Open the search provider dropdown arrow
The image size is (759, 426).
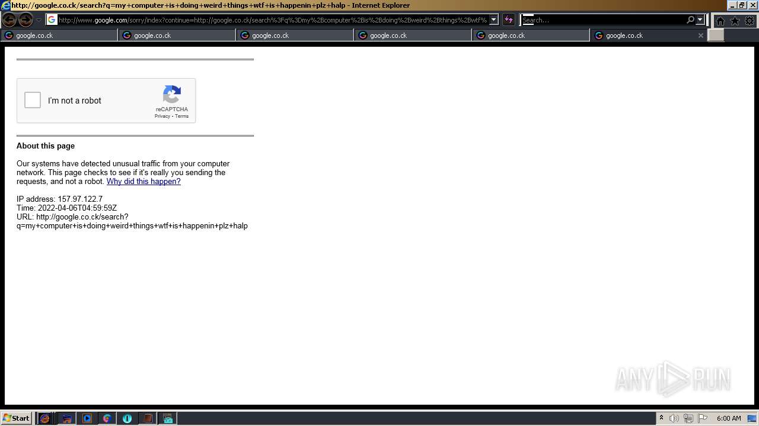(x=700, y=20)
